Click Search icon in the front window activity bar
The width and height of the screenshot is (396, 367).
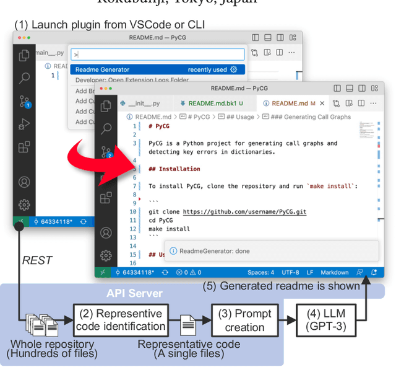tap(106, 128)
